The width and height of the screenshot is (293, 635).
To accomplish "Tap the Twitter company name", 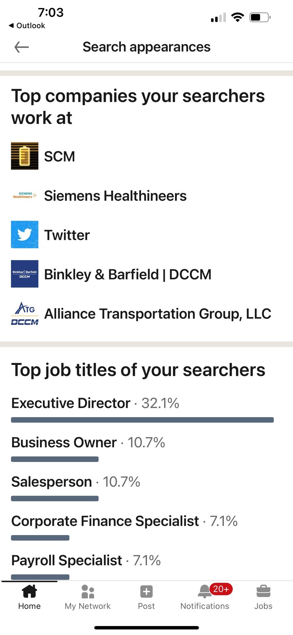I will point(67,235).
